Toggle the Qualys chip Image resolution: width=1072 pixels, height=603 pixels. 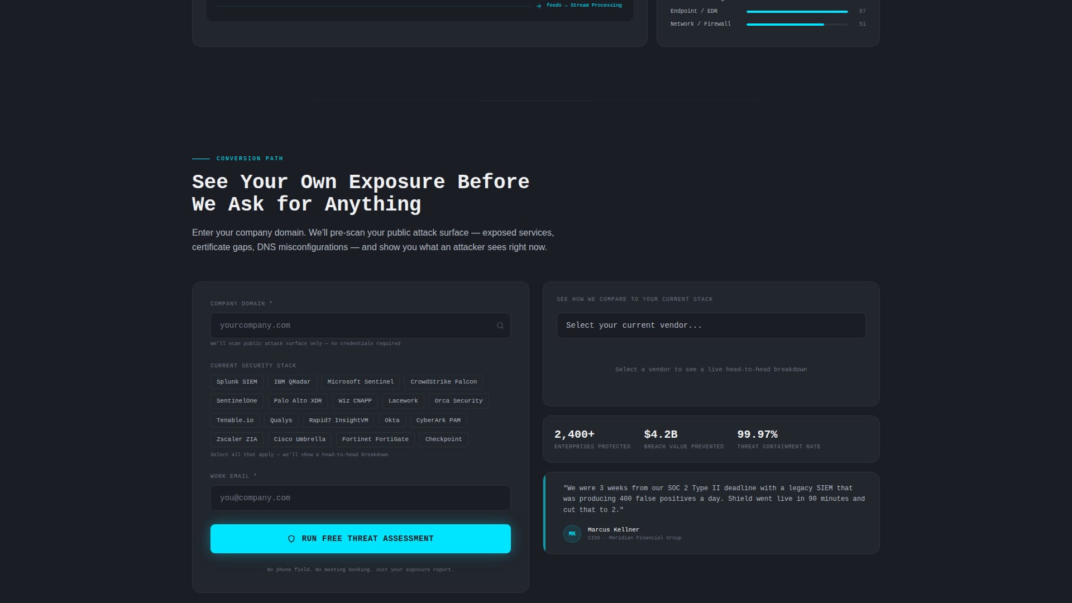(x=281, y=420)
